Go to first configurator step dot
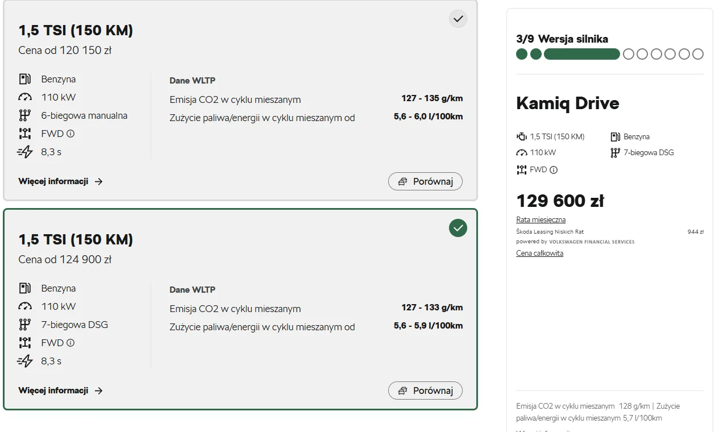The width and height of the screenshot is (715, 432). [522, 54]
